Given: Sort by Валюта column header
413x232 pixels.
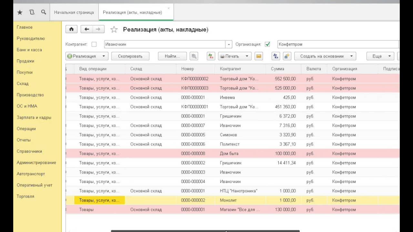Looking at the screenshot, I should 314,69.
